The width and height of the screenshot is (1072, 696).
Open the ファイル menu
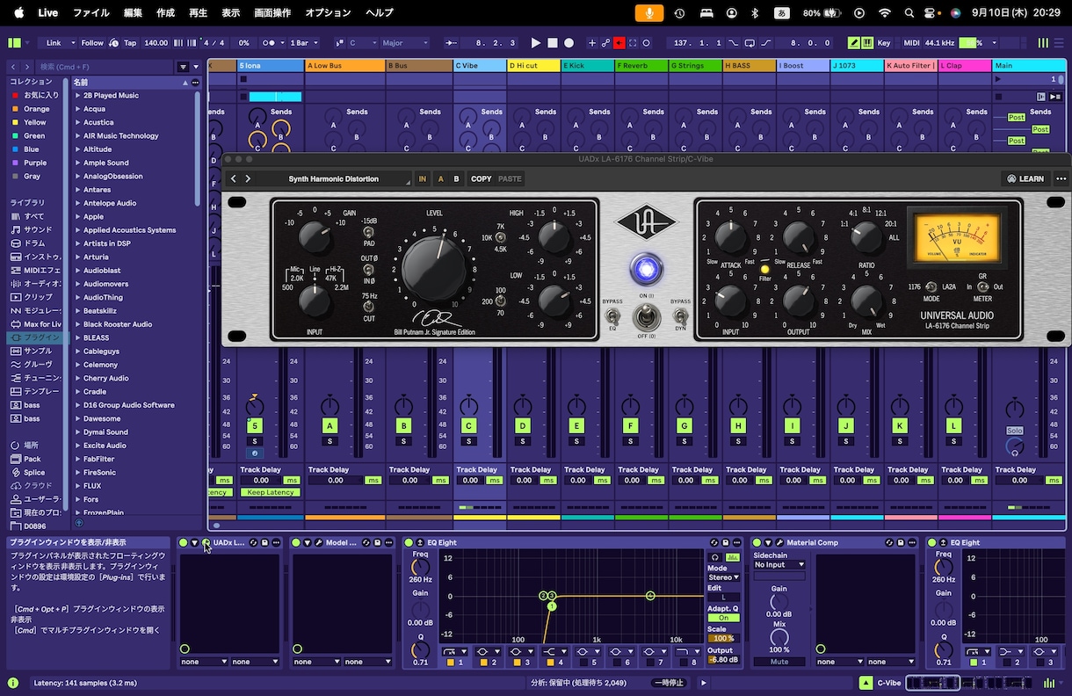tap(91, 13)
